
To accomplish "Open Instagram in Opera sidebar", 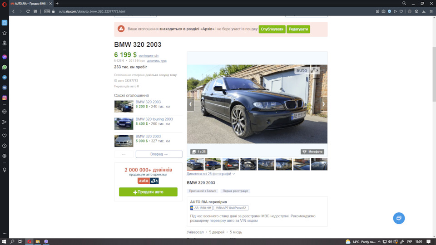I will pos(5,98).
